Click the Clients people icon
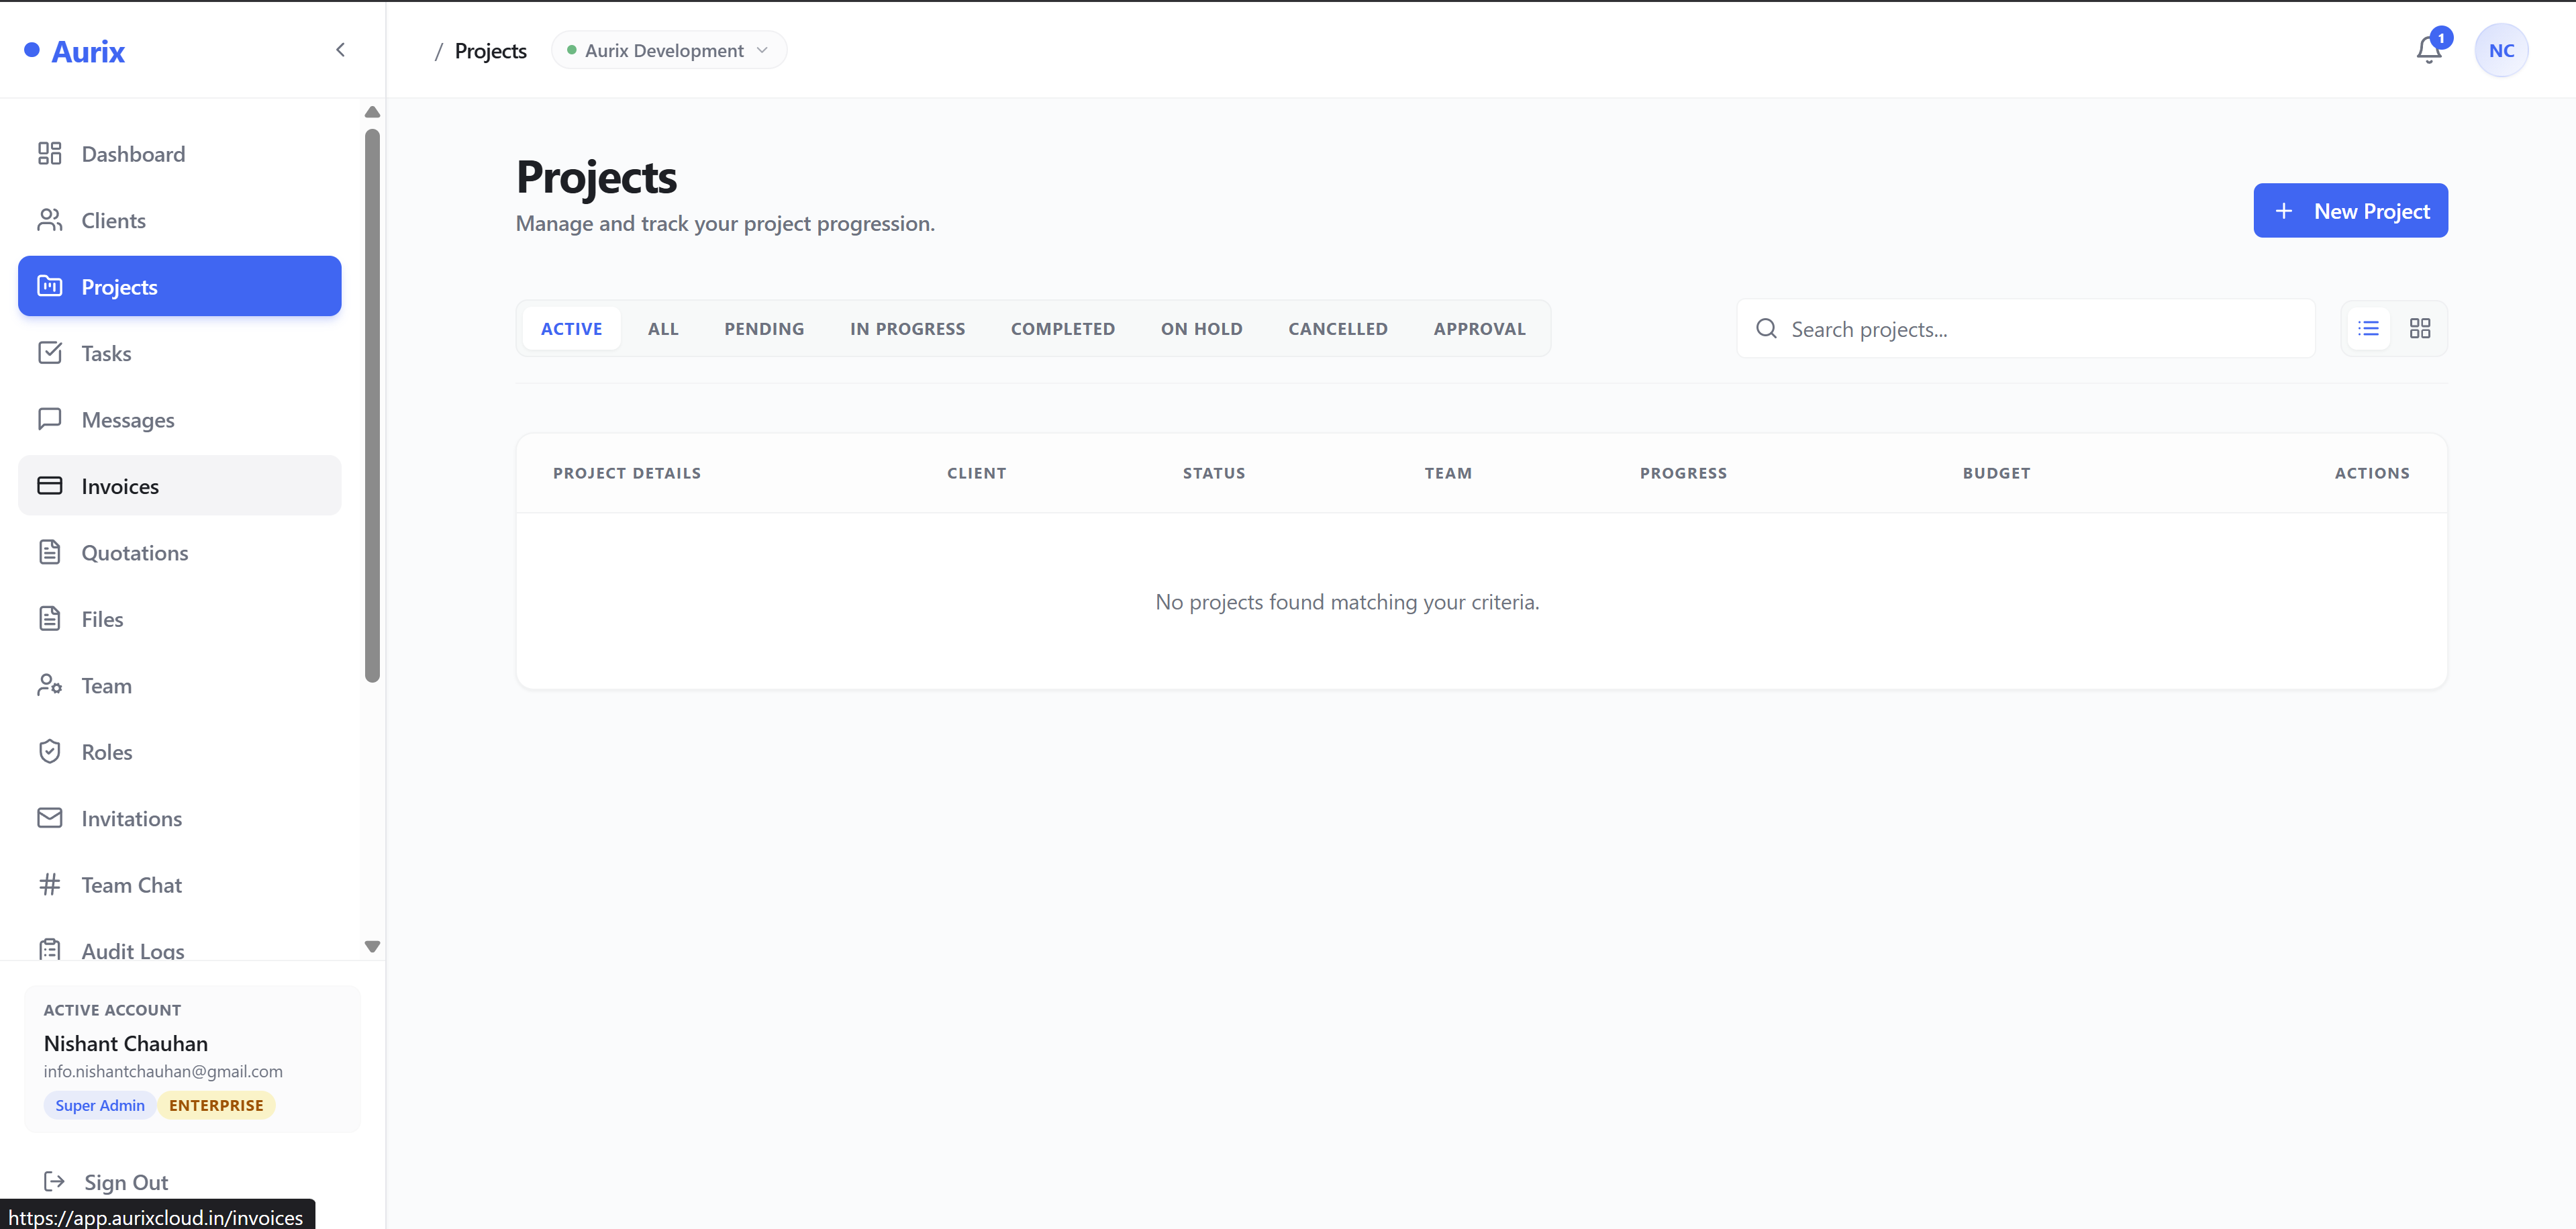Viewport: 2576px width, 1229px height. pos(50,220)
